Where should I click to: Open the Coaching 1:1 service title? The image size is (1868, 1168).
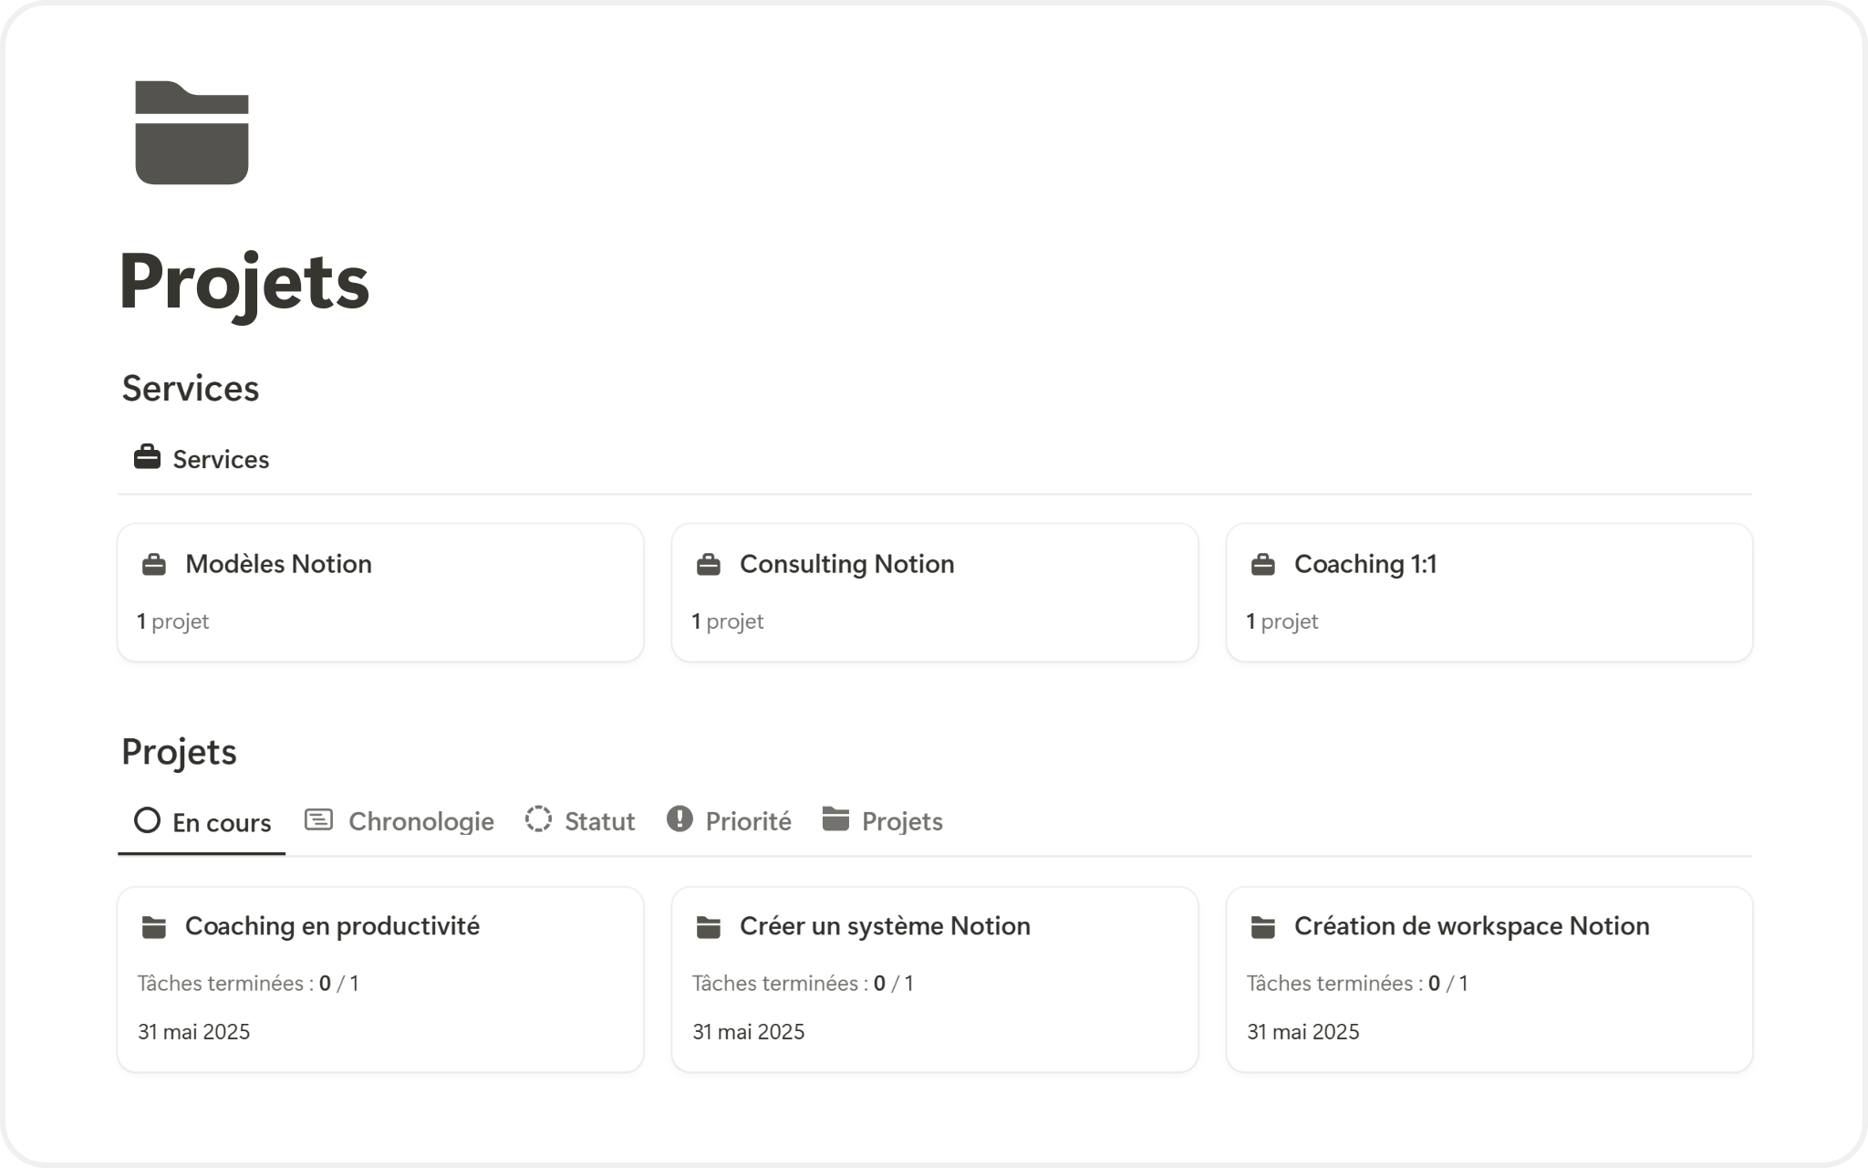[1365, 564]
